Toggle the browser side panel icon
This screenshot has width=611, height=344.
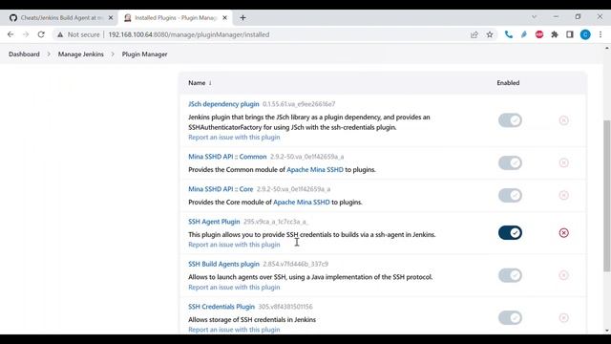pyautogui.click(x=570, y=34)
